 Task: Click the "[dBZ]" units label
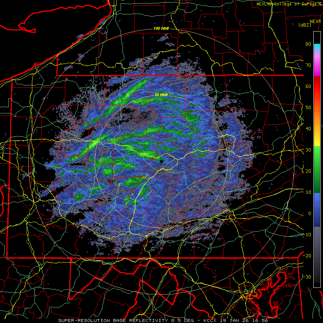click(x=305, y=25)
